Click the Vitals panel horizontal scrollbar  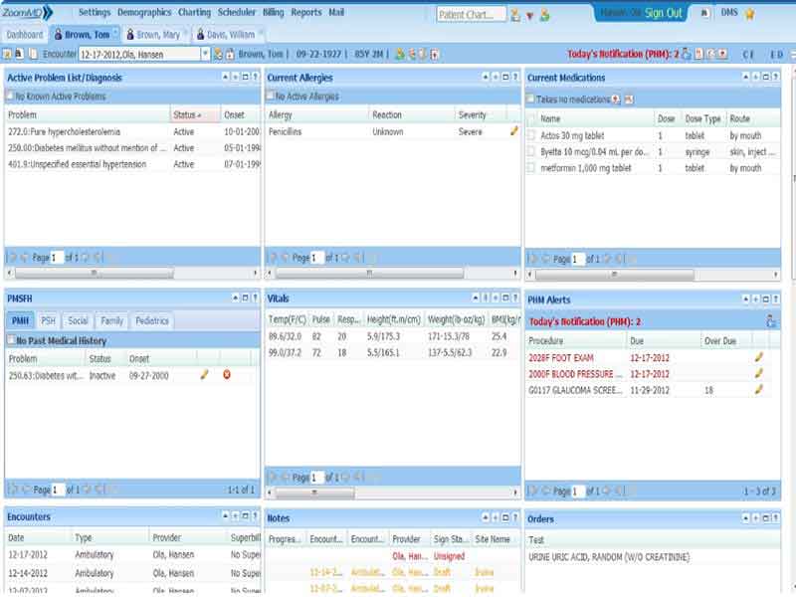coord(314,492)
